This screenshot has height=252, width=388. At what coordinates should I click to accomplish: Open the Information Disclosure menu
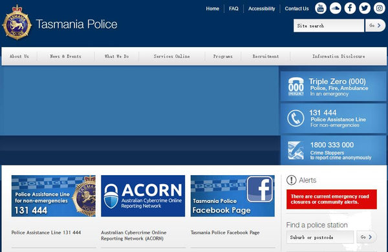pos(338,56)
